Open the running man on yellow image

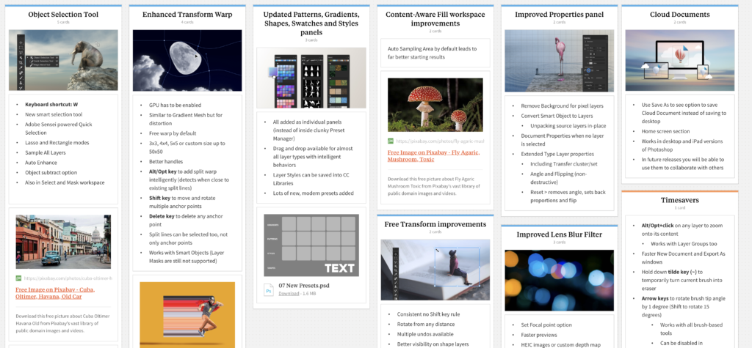click(x=187, y=314)
